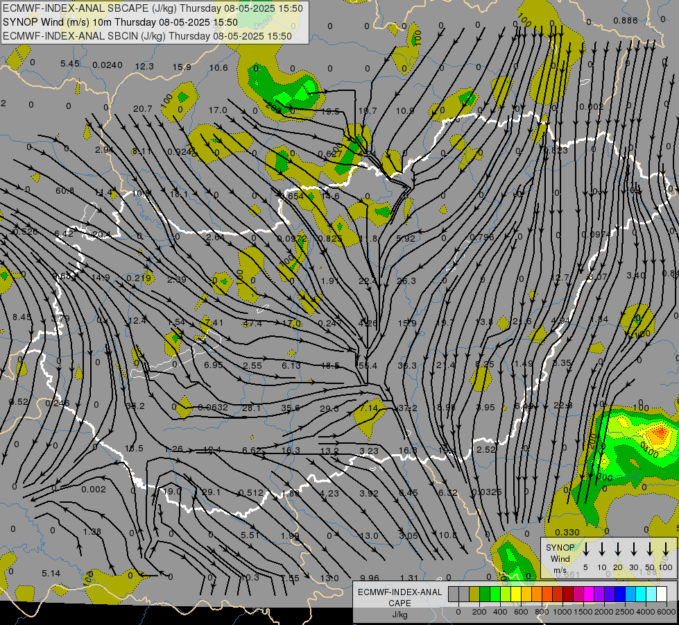
Task: Click the SYNOP Wind m/s legend label
Action: pos(560,558)
